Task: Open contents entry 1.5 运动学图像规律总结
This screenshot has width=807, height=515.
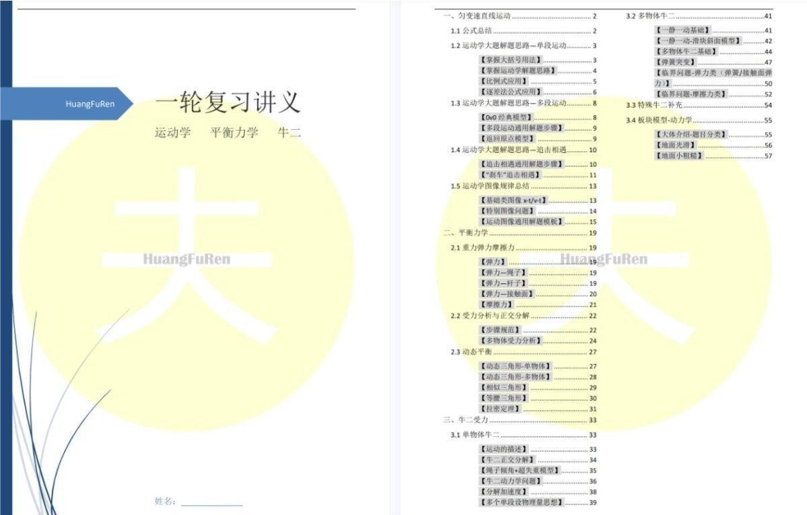Action: (524, 186)
